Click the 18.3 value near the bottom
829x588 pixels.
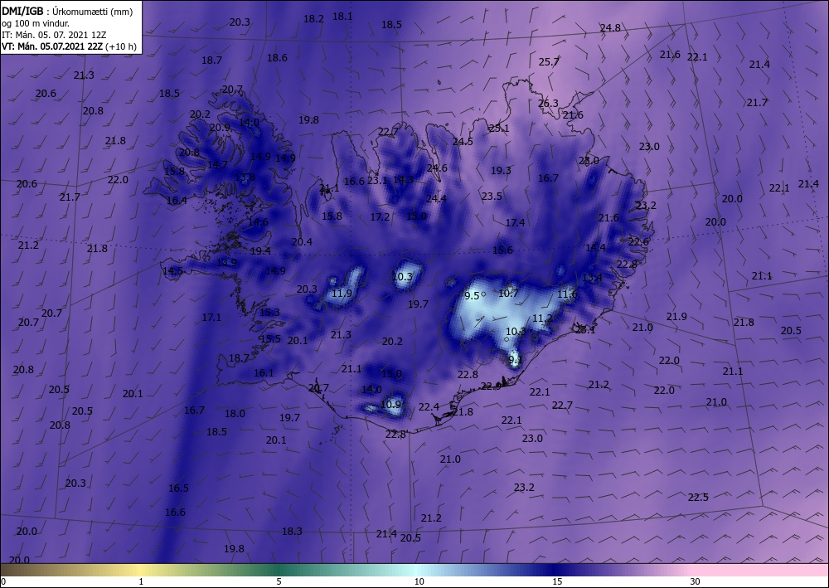point(292,532)
